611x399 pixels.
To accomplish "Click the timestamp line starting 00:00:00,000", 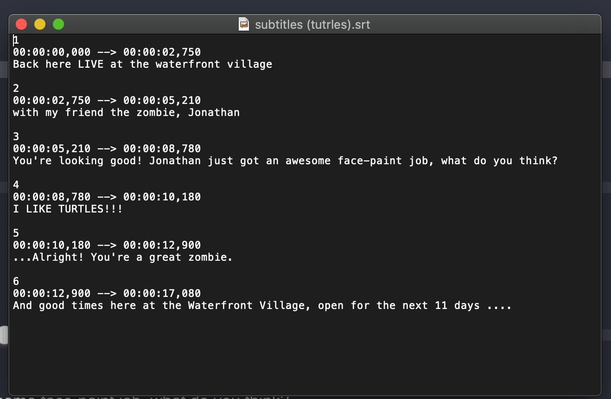I will point(107,52).
